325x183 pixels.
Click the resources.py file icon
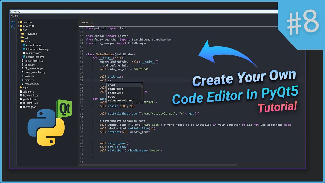pyautogui.click(x=23, y=84)
